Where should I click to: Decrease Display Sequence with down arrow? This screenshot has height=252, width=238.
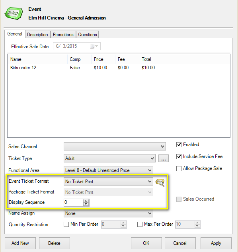point(86,204)
